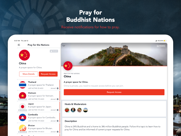Click the More Details button

click(29, 74)
